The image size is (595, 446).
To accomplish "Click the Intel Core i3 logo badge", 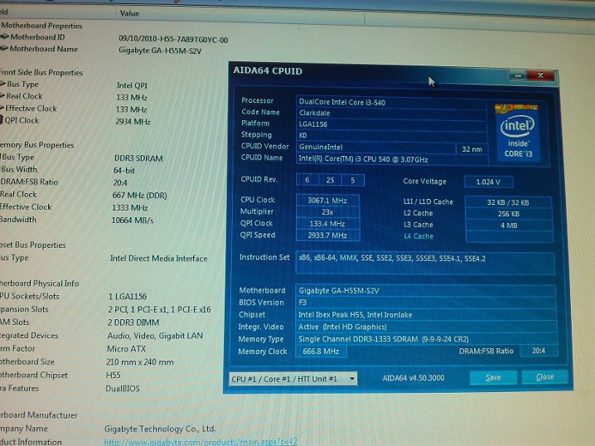I will click(518, 133).
